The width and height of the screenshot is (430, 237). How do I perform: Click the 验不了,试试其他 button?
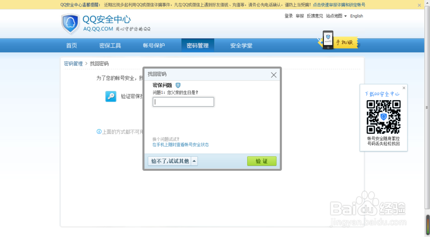pos(170,161)
